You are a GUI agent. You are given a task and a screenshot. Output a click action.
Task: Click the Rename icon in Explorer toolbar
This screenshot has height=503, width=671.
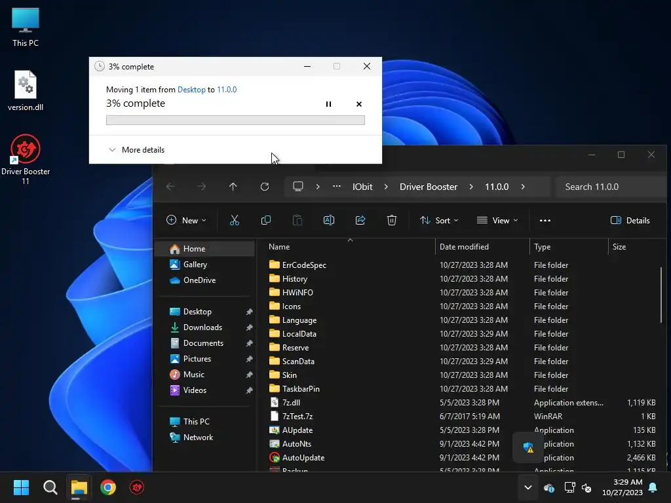click(x=329, y=220)
